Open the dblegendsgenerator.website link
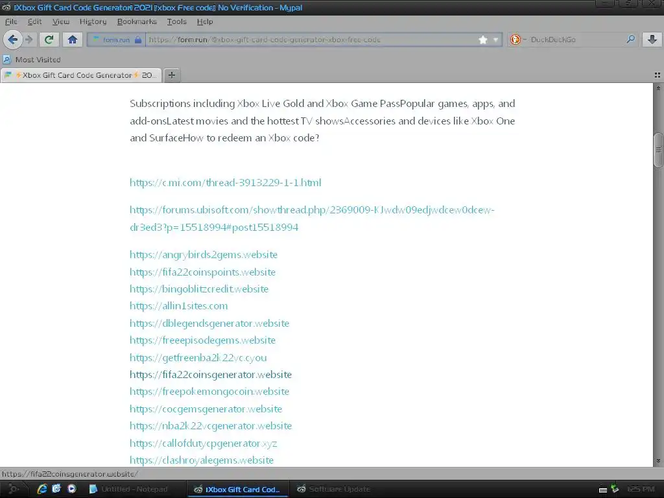 (209, 323)
